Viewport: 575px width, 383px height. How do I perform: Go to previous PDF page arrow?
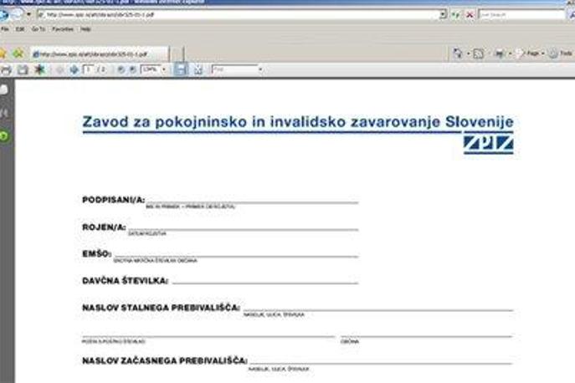pyautogui.click(x=59, y=69)
